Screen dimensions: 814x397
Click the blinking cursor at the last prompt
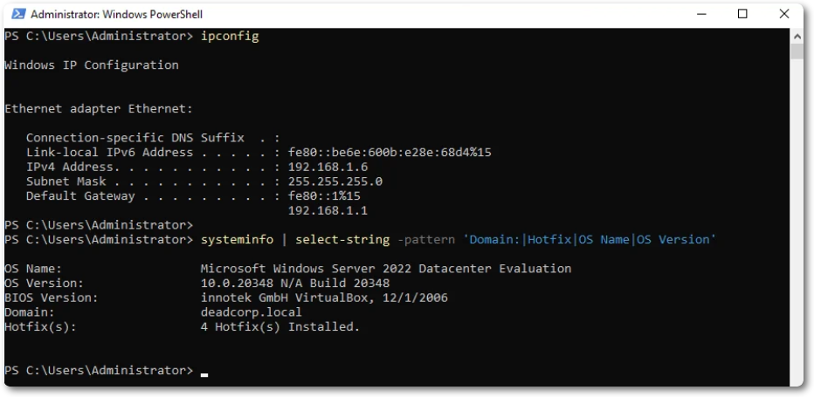pos(204,374)
